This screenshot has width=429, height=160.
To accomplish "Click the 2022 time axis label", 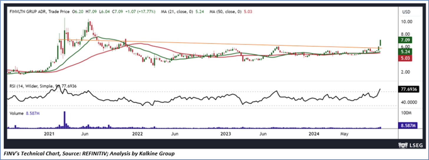I will 137,134.
